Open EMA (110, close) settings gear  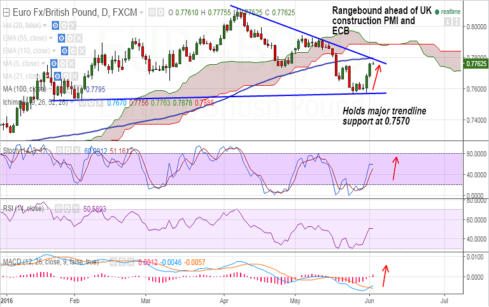click(x=73, y=51)
